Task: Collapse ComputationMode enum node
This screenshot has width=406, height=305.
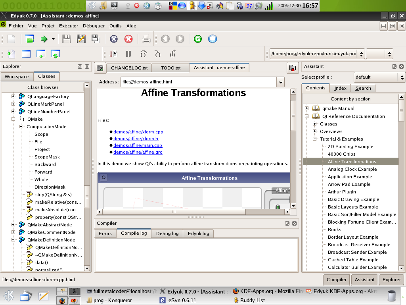Action: (x=21, y=127)
